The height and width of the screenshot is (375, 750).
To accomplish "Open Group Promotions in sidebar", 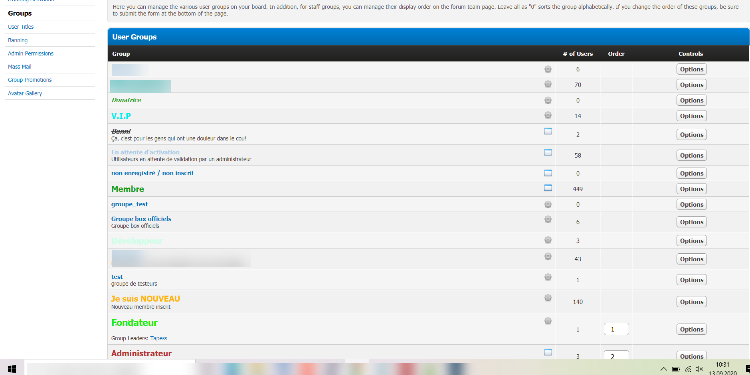I will click(x=30, y=80).
